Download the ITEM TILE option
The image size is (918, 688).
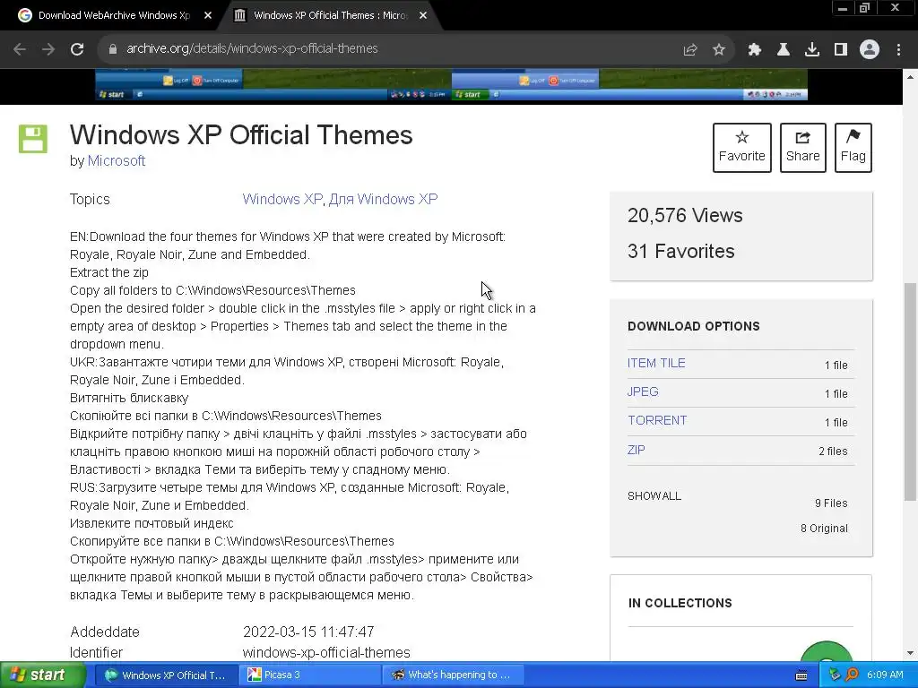click(656, 364)
